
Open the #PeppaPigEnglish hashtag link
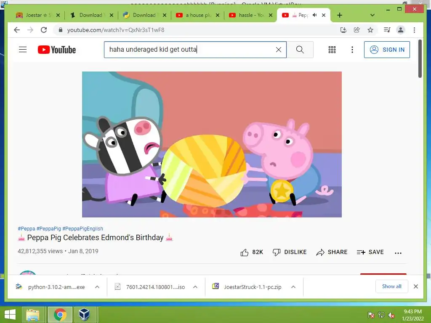[x=83, y=228]
